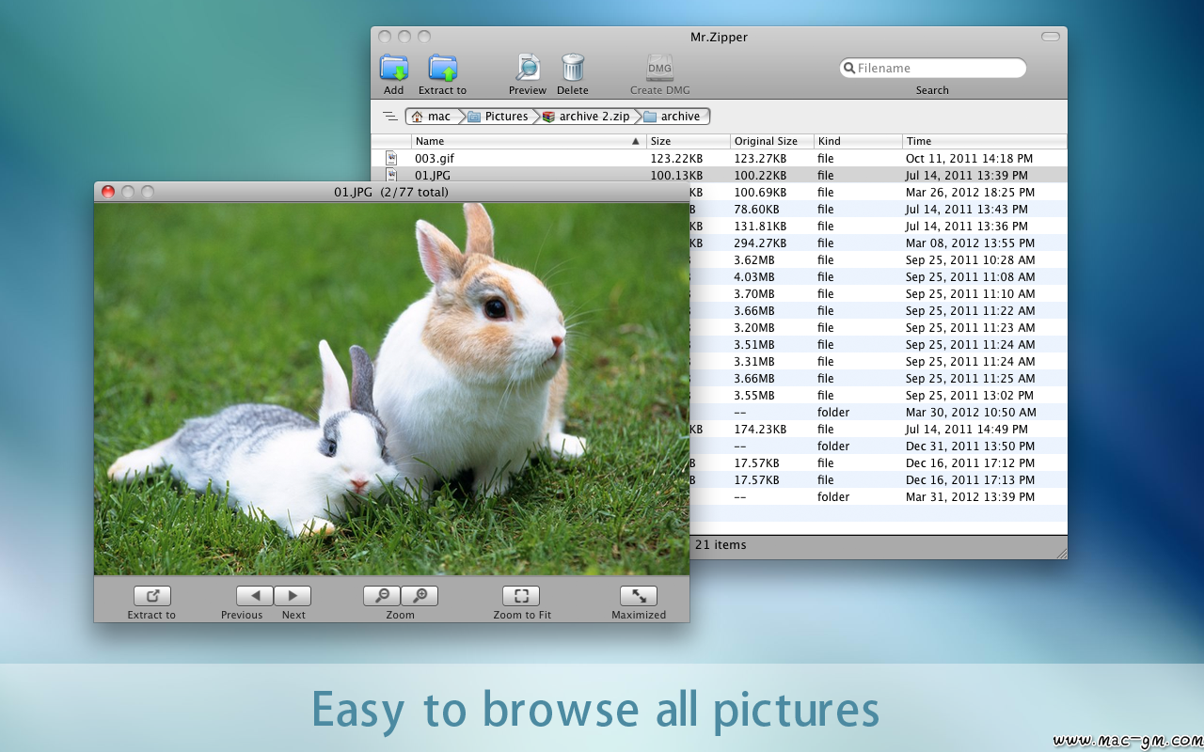Image resolution: width=1204 pixels, height=752 pixels.
Task: Click the row with original size 131.81KB
Action: click(x=879, y=227)
